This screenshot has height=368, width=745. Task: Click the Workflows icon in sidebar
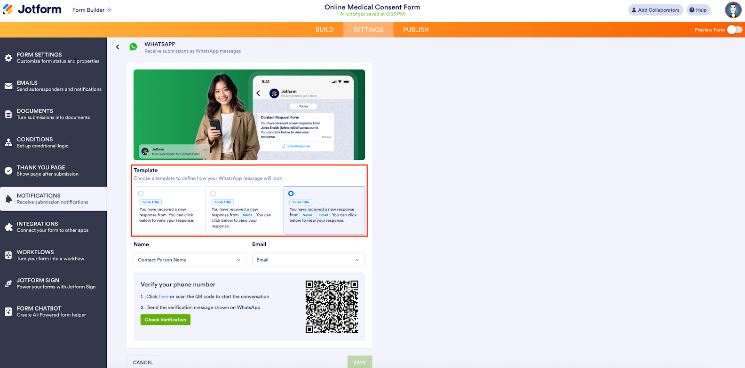(x=8, y=255)
